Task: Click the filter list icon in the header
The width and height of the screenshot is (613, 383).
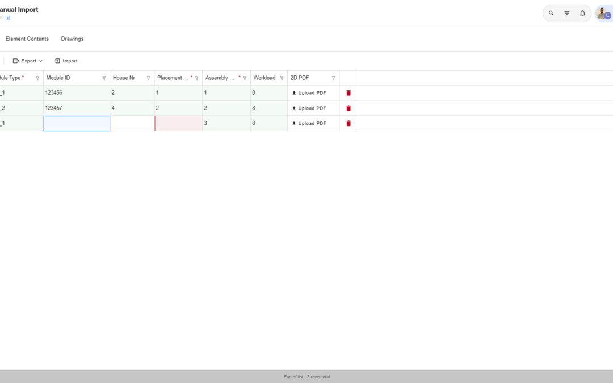Action: pos(567,13)
